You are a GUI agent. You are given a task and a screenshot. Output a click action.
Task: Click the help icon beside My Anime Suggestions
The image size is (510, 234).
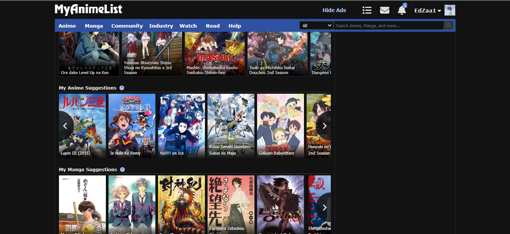[x=122, y=88]
